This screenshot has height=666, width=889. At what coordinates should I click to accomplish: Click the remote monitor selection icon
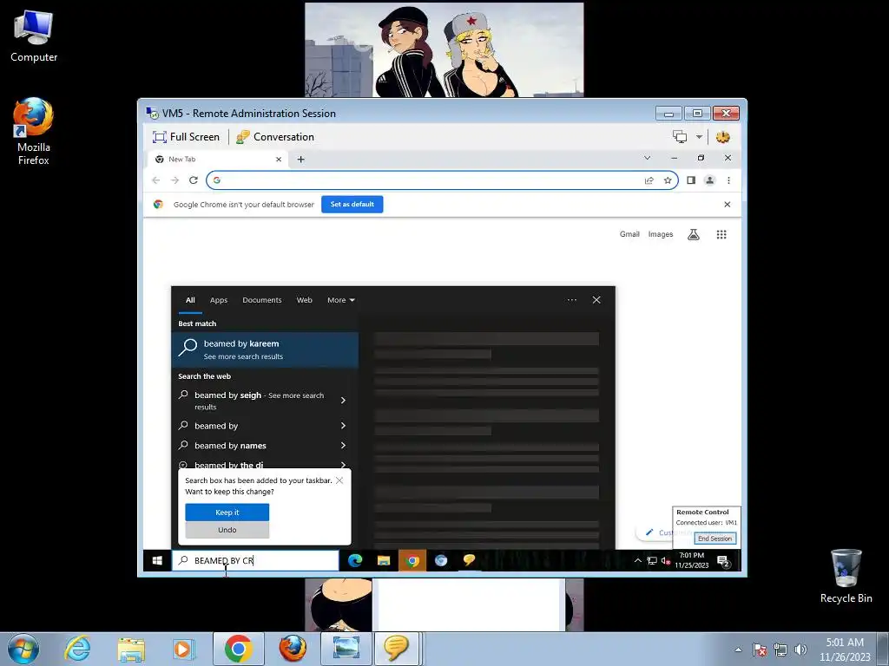(680, 137)
